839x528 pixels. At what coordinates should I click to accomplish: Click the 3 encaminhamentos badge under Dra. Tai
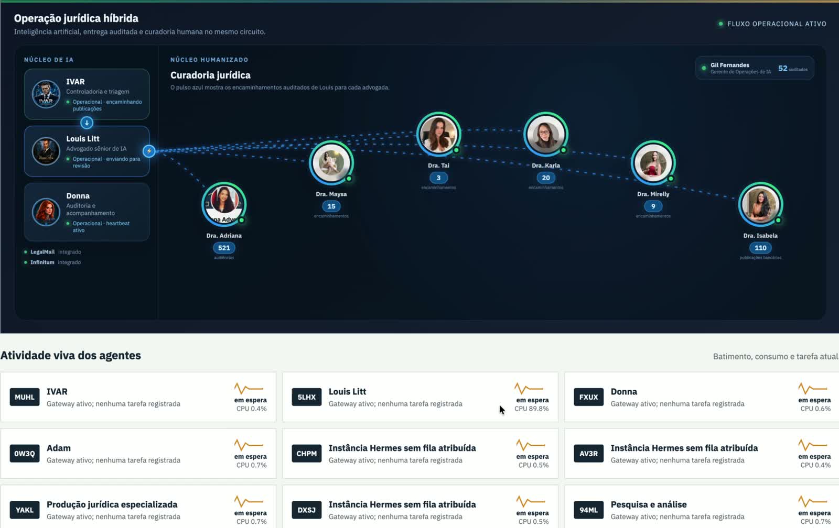(438, 178)
